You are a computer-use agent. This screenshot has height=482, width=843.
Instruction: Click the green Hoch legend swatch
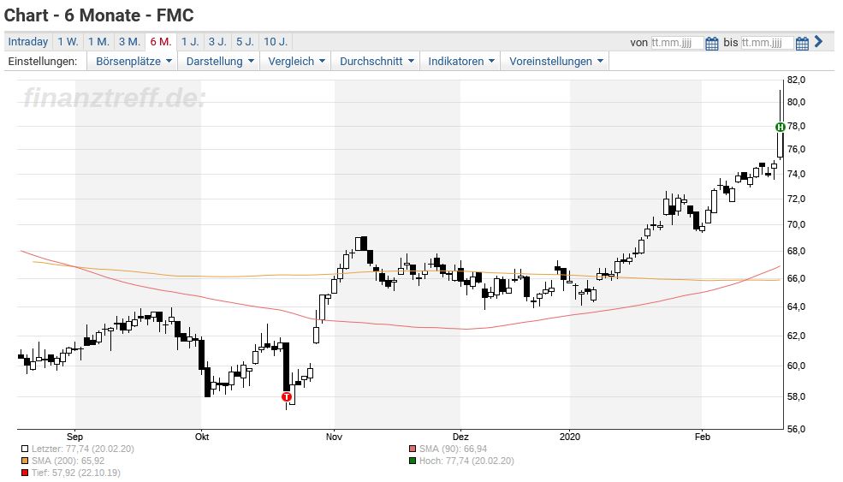point(413,461)
